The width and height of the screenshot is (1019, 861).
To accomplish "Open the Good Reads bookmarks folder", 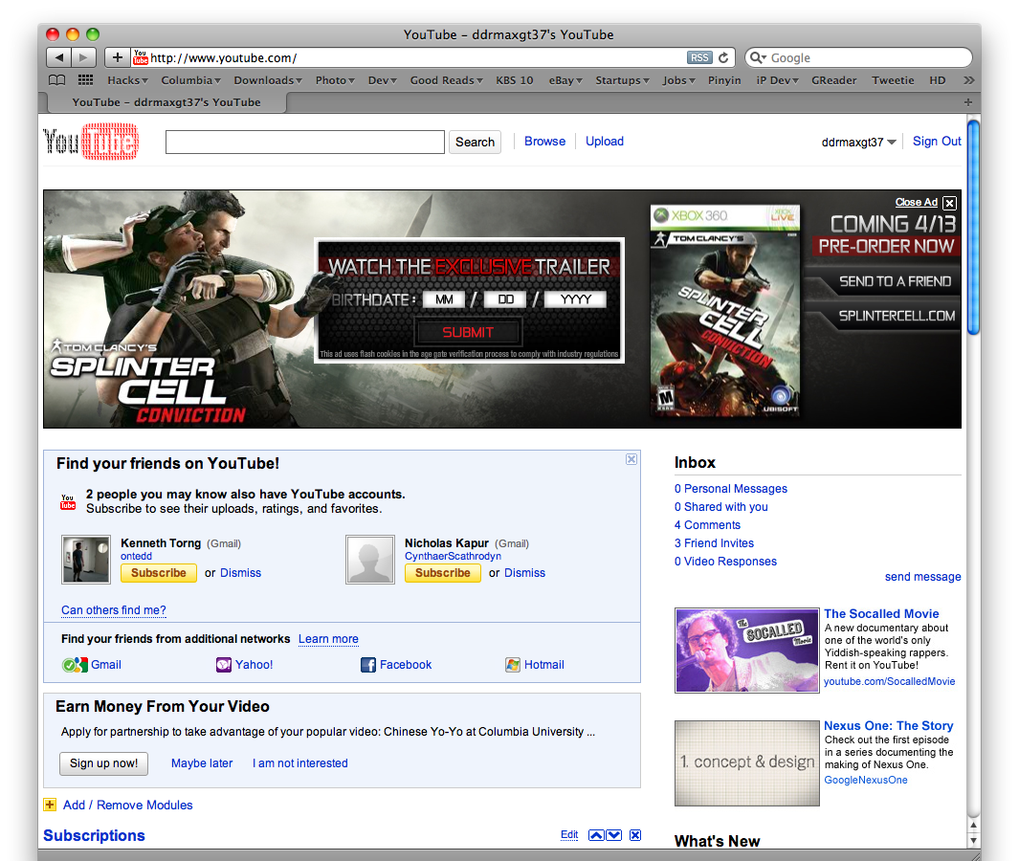I will click(447, 80).
